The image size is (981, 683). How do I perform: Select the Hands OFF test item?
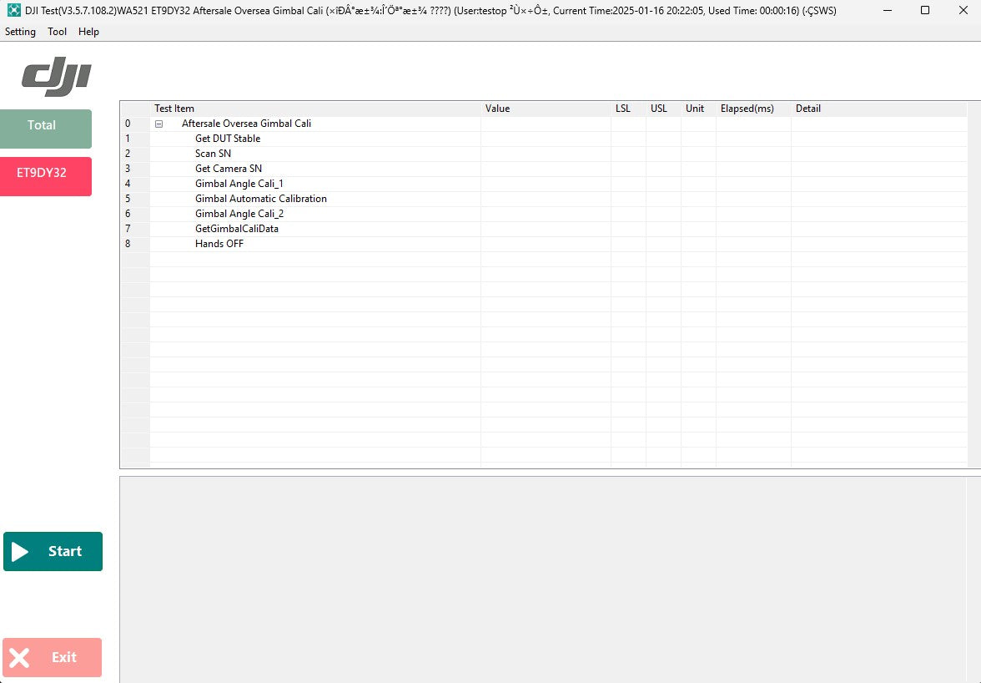coord(219,244)
